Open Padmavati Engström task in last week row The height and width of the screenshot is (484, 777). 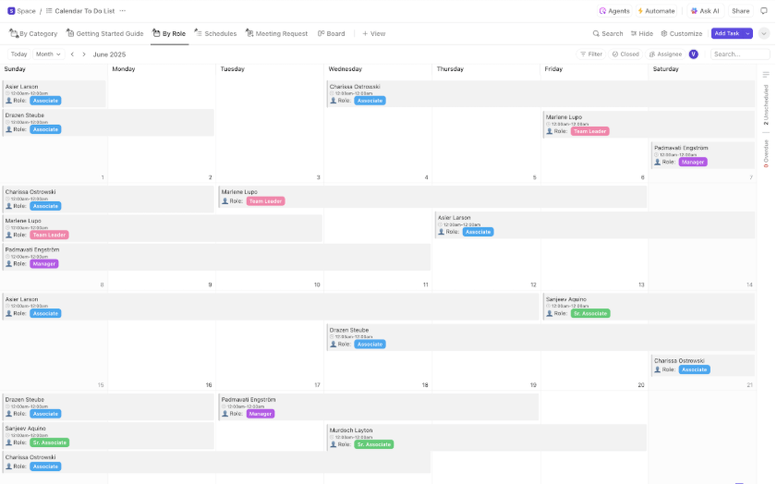point(379,406)
